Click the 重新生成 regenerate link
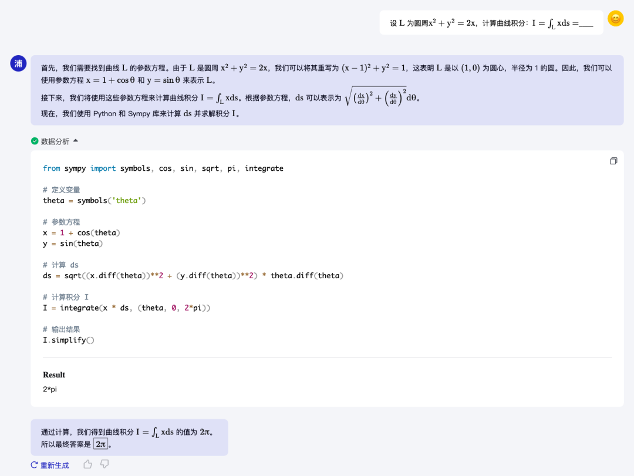634x476 pixels. 54,465
